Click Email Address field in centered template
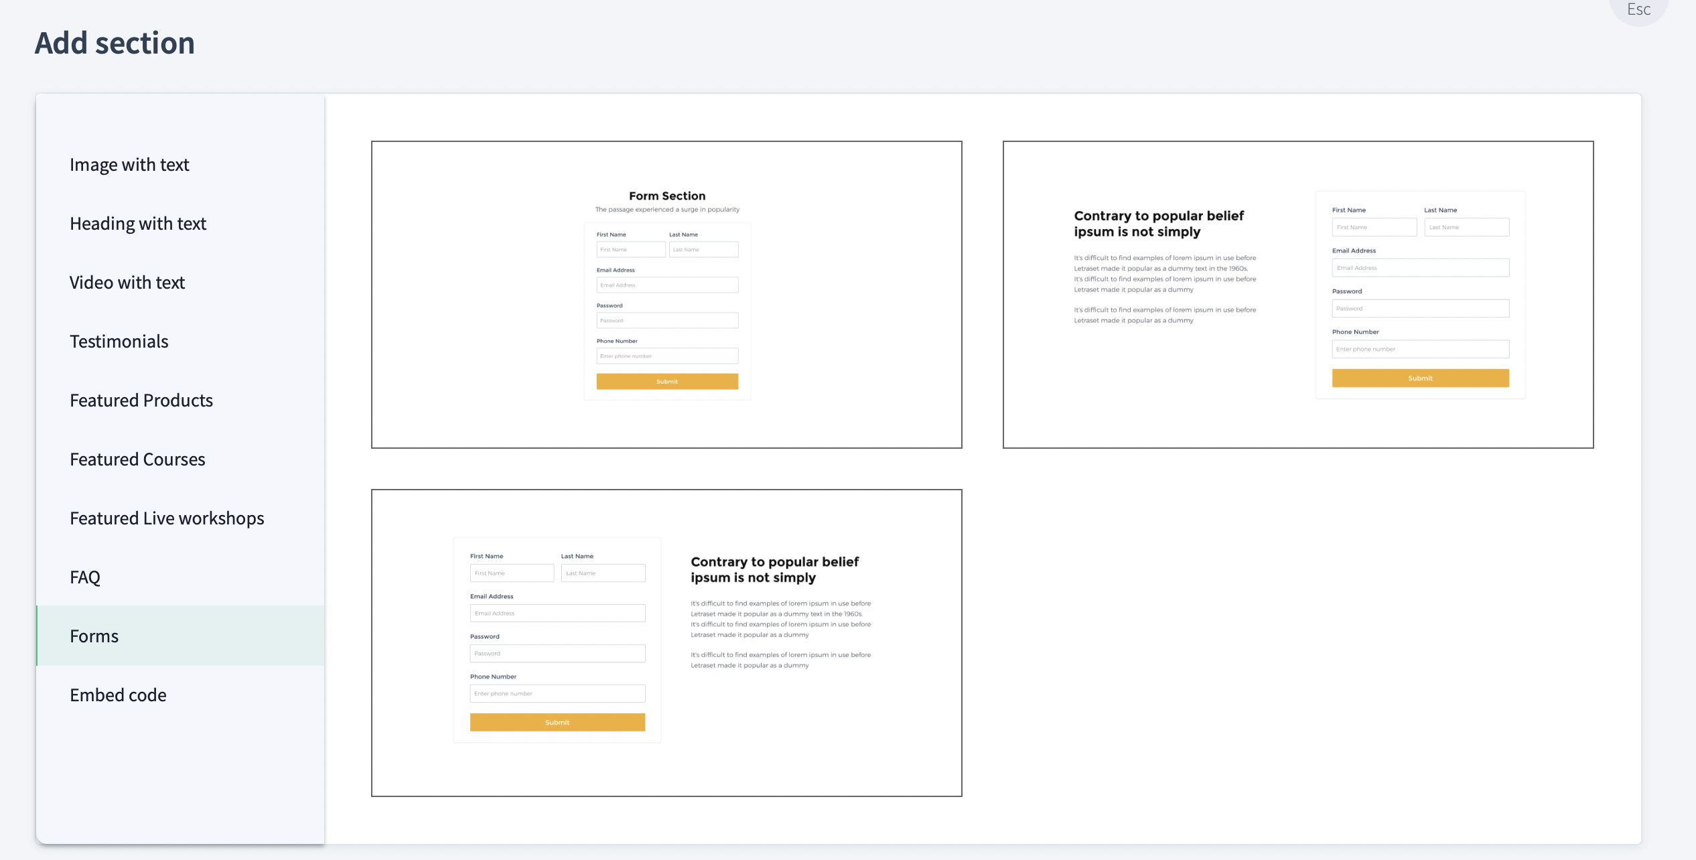Image resolution: width=1696 pixels, height=860 pixels. 667,285
